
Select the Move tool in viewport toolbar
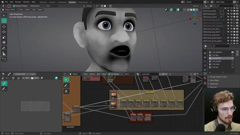(4, 27)
